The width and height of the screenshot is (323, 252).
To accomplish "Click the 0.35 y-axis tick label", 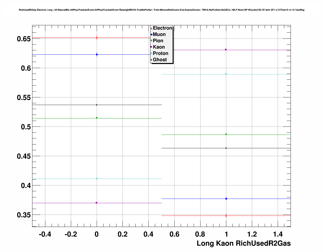I will click(24, 215).
